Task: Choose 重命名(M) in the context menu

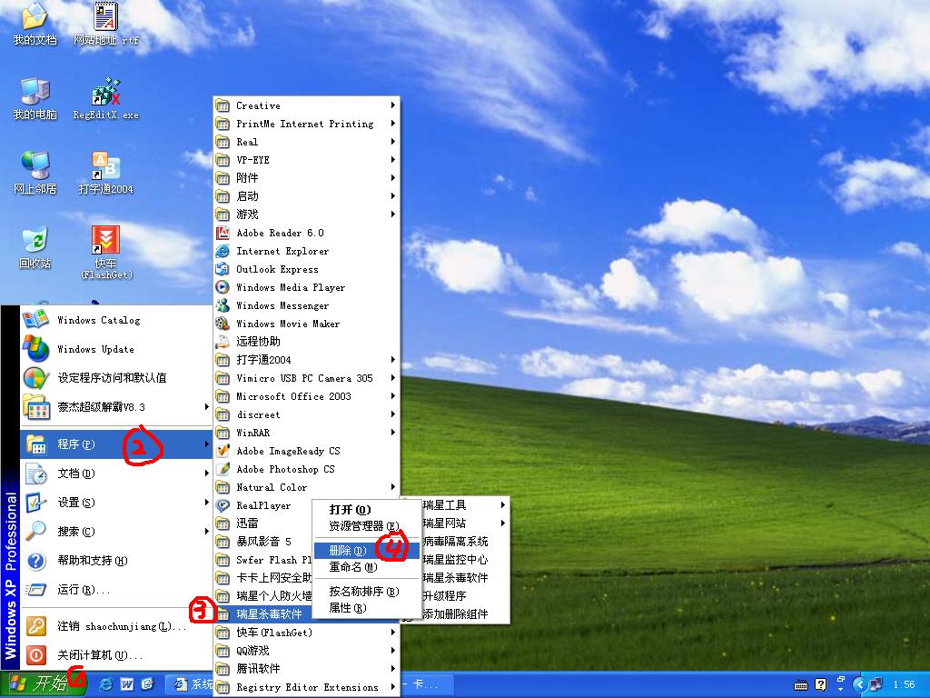Action: tap(365, 567)
